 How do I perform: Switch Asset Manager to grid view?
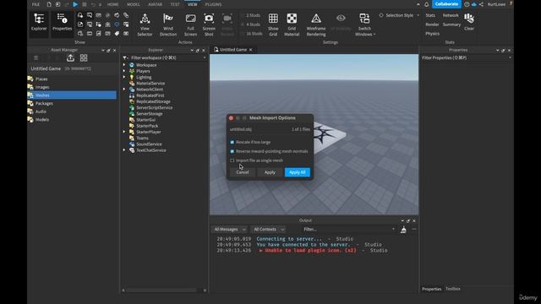[x=84, y=58]
